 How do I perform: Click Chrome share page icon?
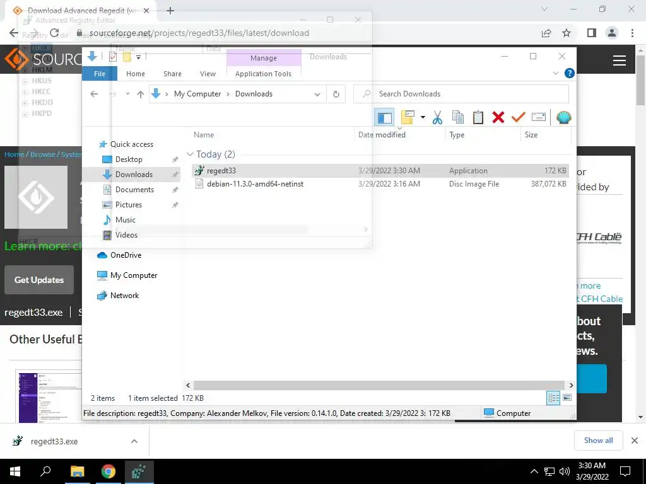click(546, 33)
